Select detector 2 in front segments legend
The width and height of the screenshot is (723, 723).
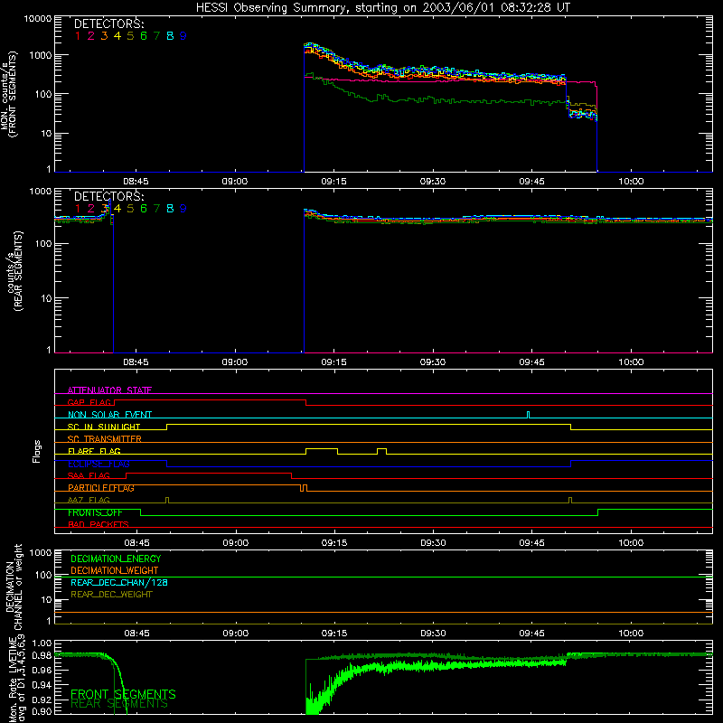[91, 36]
